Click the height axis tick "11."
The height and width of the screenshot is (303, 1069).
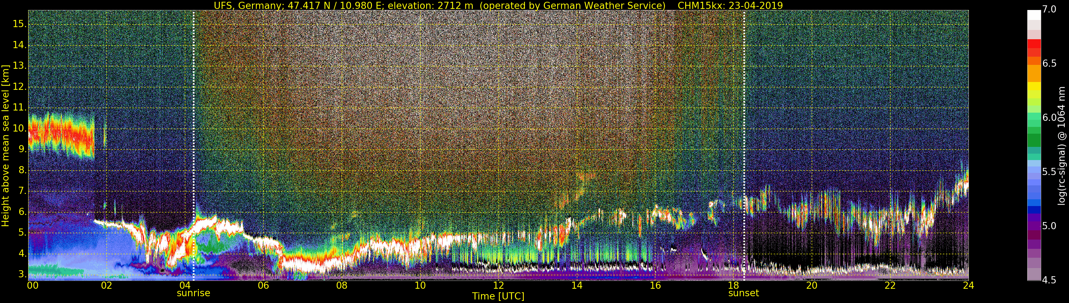tap(20, 108)
